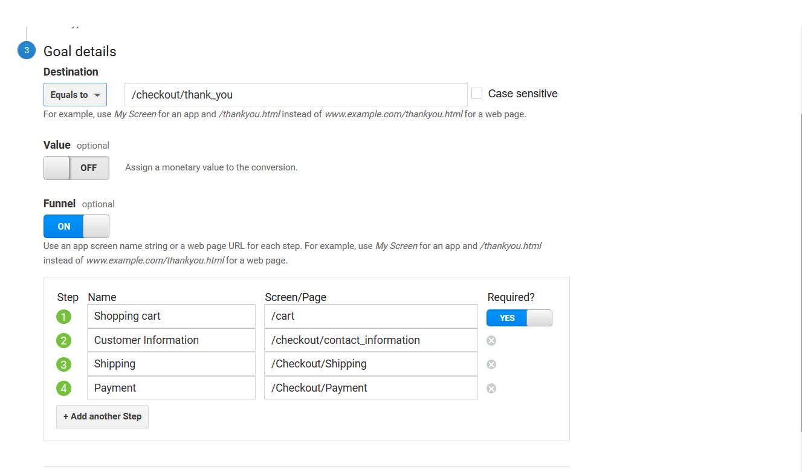Click the dropdown arrow beside Equals to
Image resolution: width=802 pixels, height=472 pixels.
coord(96,94)
